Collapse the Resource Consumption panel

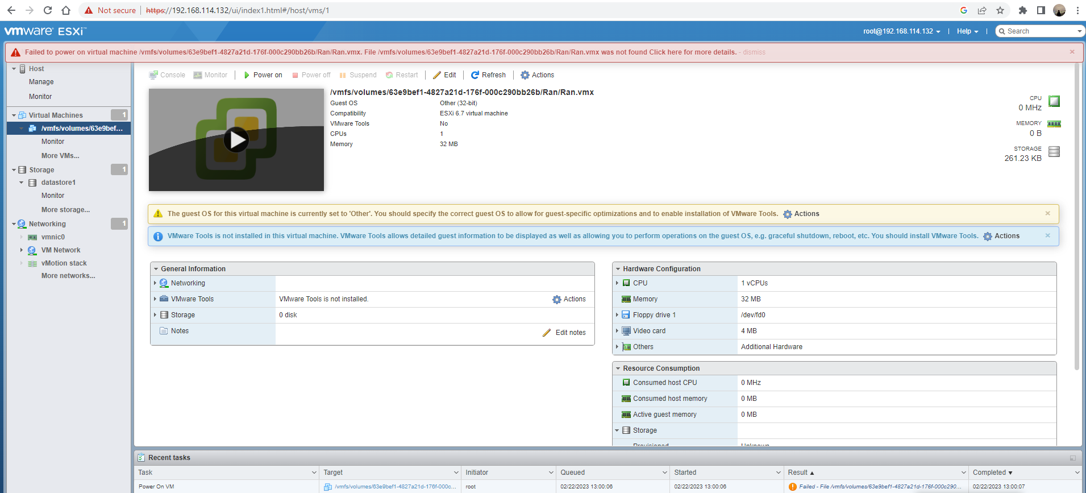[x=618, y=368]
